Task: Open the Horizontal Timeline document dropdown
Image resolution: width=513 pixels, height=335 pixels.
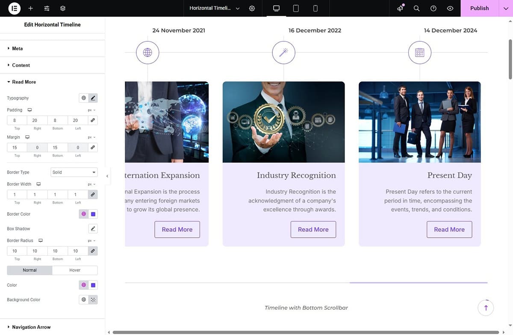Action: 215,8
